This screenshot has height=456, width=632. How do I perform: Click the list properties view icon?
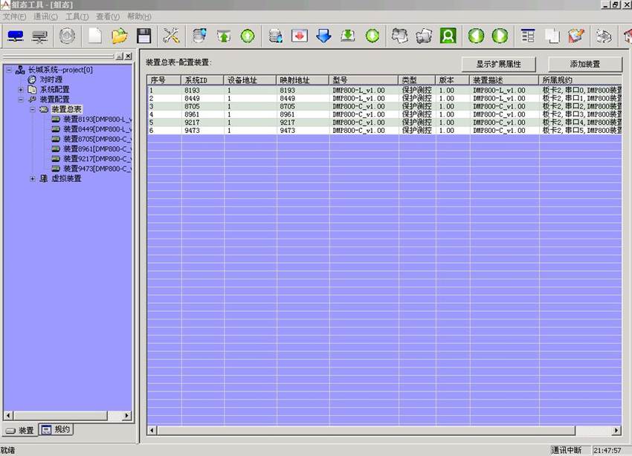point(528,36)
